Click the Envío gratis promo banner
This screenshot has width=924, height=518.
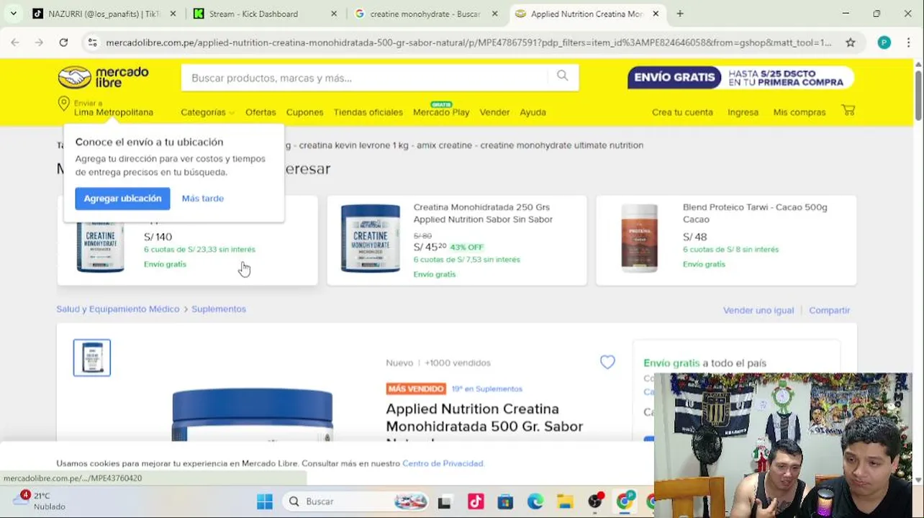click(x=740, y=77)
